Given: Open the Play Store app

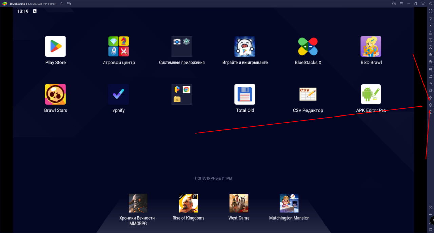Looking at the screenshot, I should [55, 46].
